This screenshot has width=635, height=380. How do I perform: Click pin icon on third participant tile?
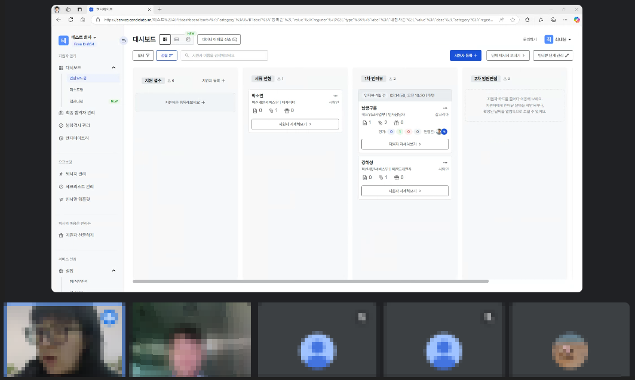pyautogui.click(x=362, y=317)
